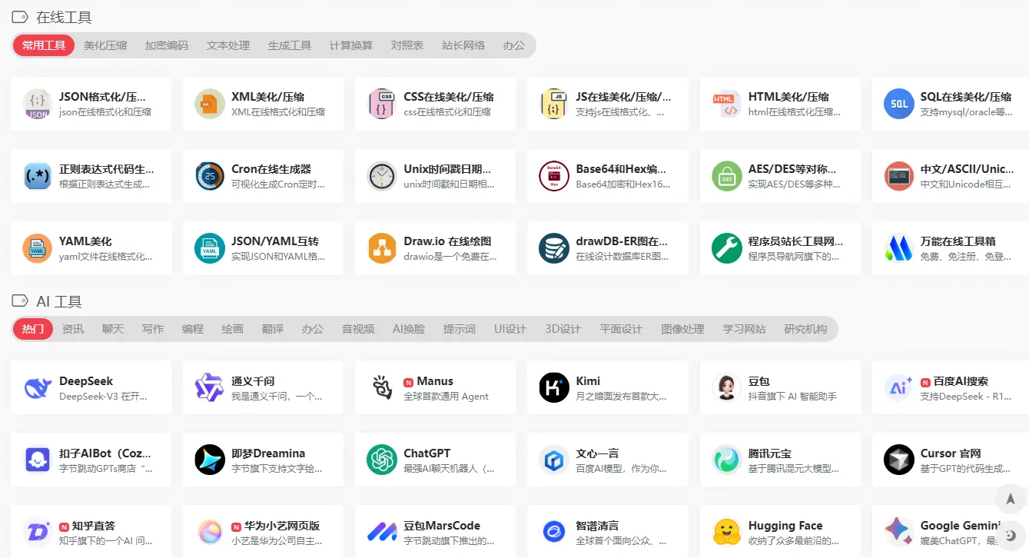Click the drawDB-ER图 icon
This screenshot has height=558, width=1029.
click(554, 248)
